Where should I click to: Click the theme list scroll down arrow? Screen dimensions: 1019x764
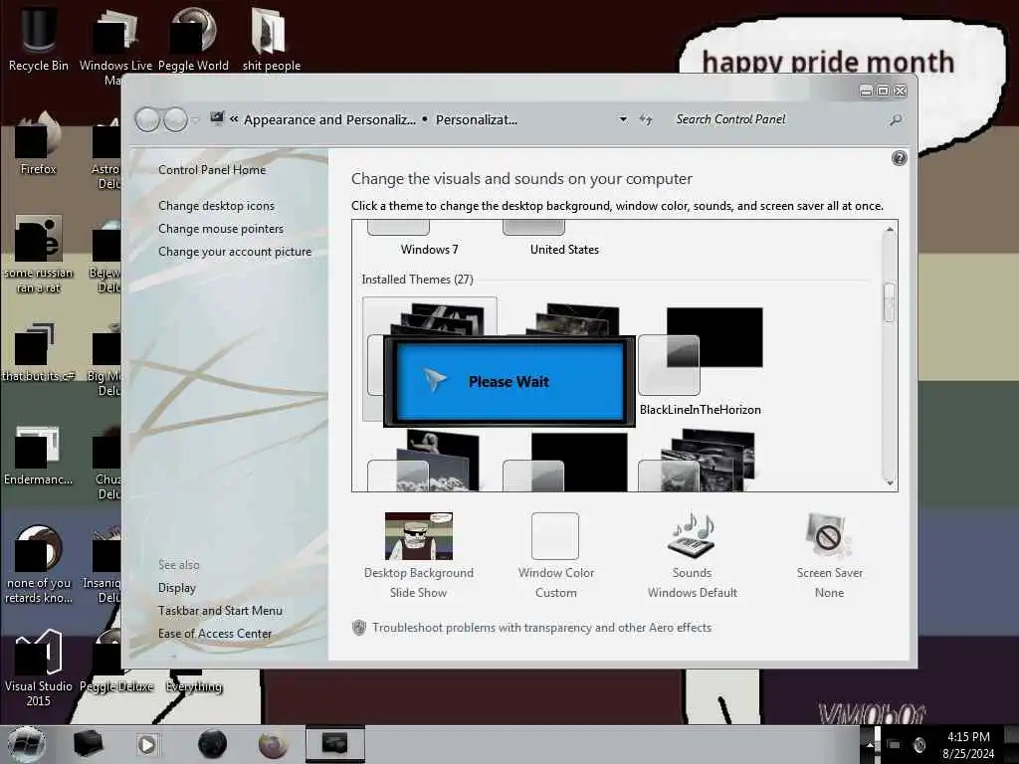coord(890,482)
